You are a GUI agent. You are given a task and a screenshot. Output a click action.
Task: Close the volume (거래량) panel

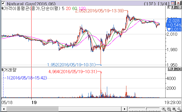[180, 69]
